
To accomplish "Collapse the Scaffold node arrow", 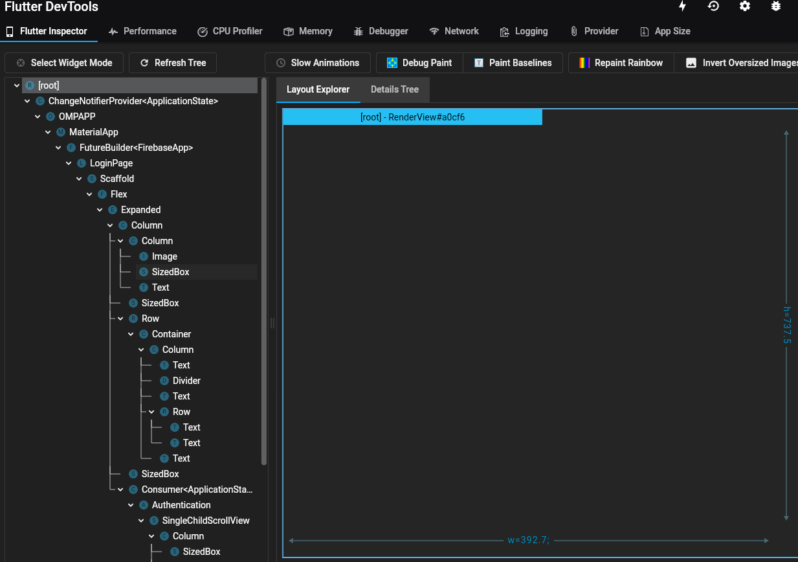I will pyautogui.click(x=79, y=179).
